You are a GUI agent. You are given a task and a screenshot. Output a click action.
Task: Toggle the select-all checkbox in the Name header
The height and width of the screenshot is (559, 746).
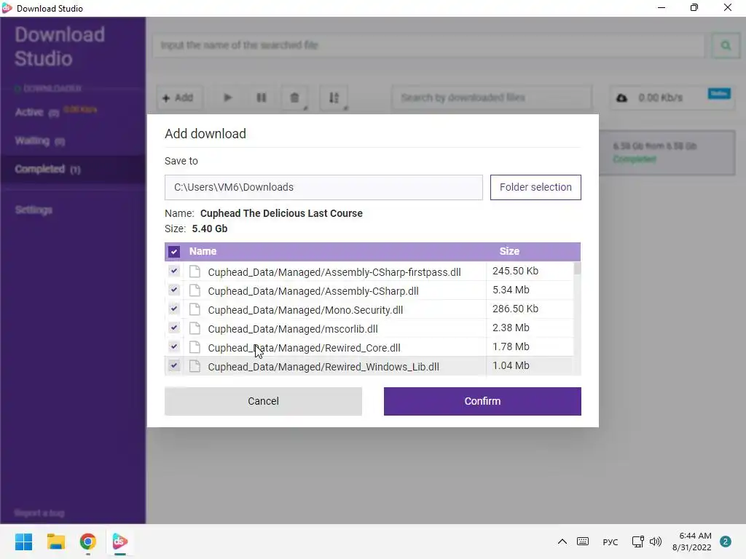click(x=174, y=251)
